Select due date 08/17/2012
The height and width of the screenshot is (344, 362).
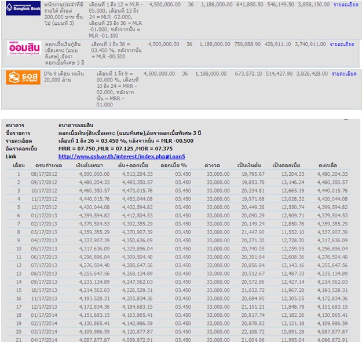[x=44, y=174]
